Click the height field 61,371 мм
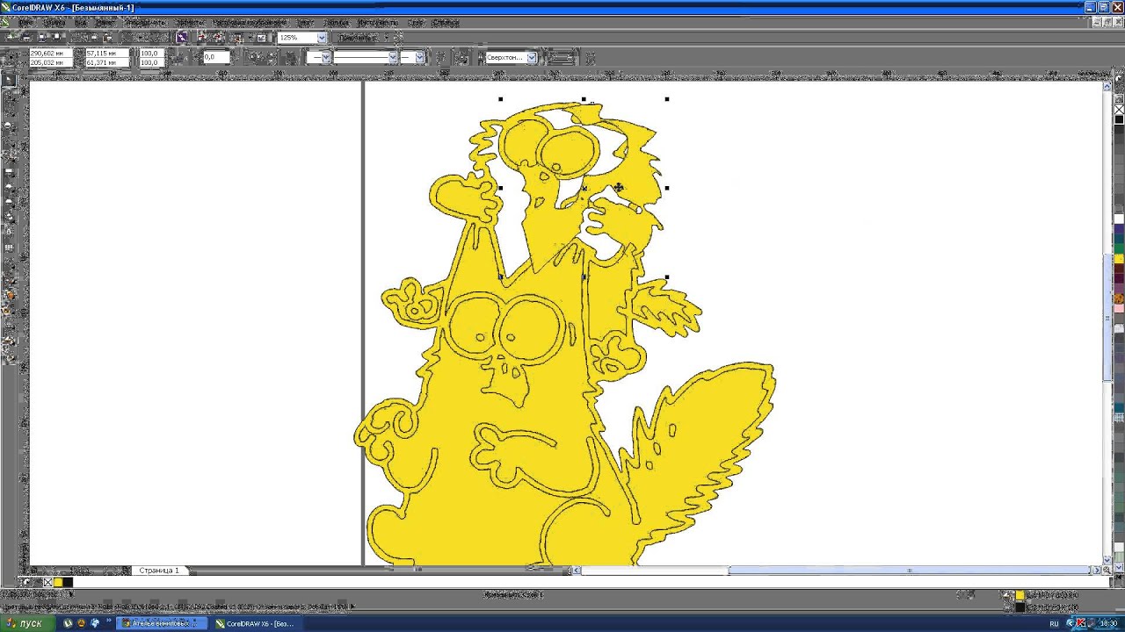 click(107, 62)
